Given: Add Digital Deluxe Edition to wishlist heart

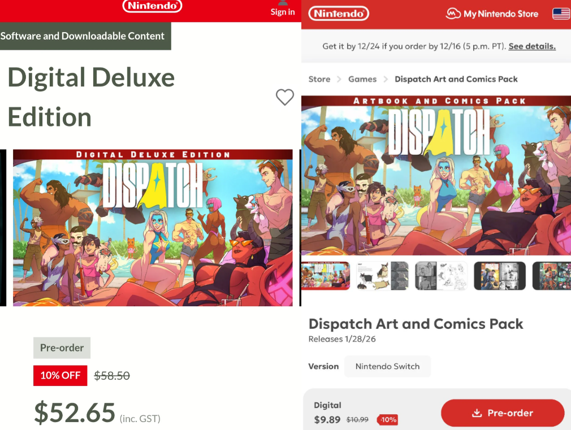Looking at the screenshot, I should point(285,97).
